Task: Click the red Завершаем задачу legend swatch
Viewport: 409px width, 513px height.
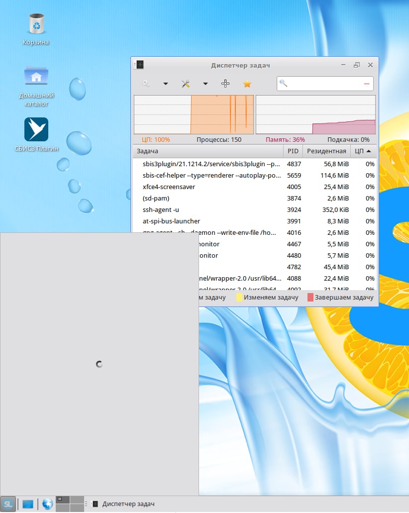Action: (310, 298)
